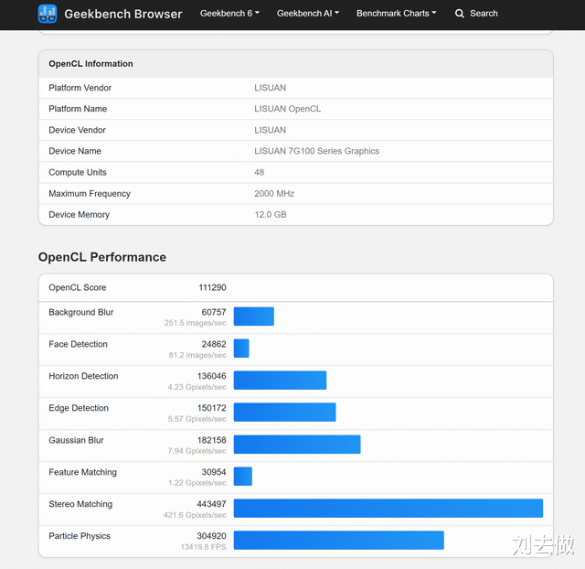The image size is (585, 569).
Task: Click the Device Memory 12.0 GB value
Action: click(271, 215)
